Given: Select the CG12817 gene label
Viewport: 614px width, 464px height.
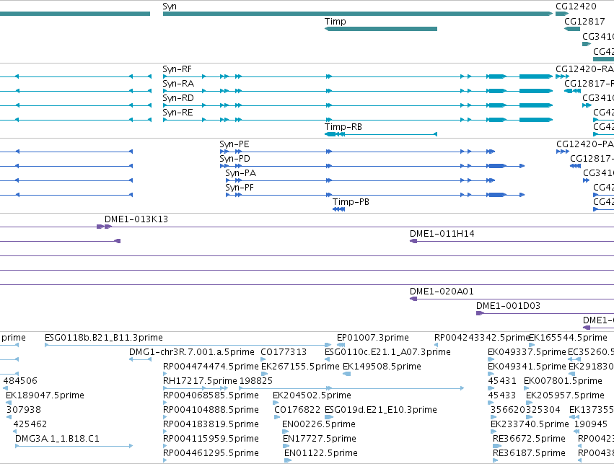Looking at the screenshot, I should (584, 22).
